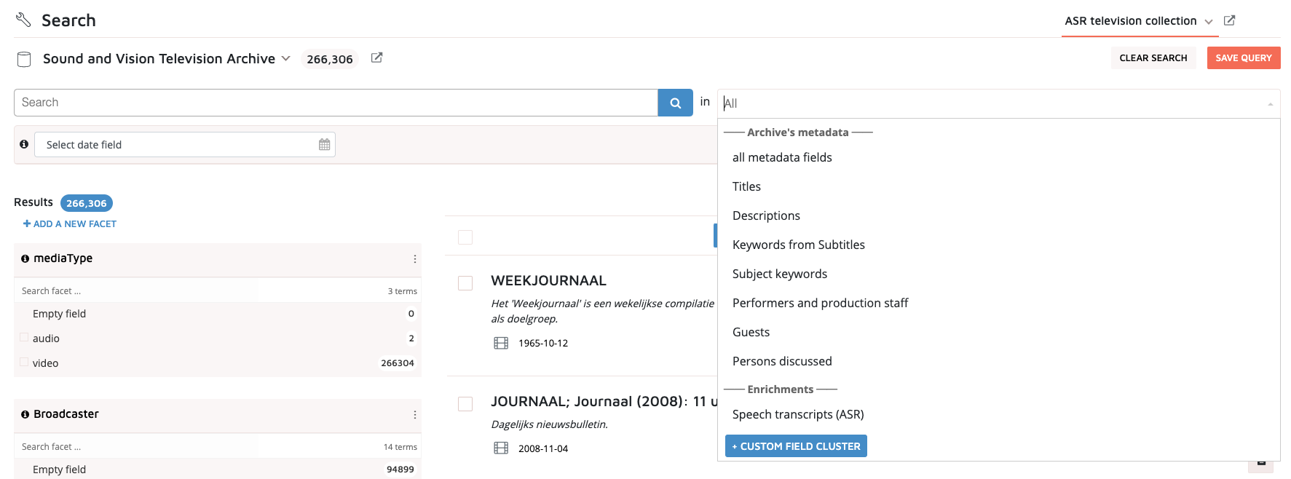Click into the main Search text field
This screenshot has height=479, width=1291.
click(x=335, y=103)
